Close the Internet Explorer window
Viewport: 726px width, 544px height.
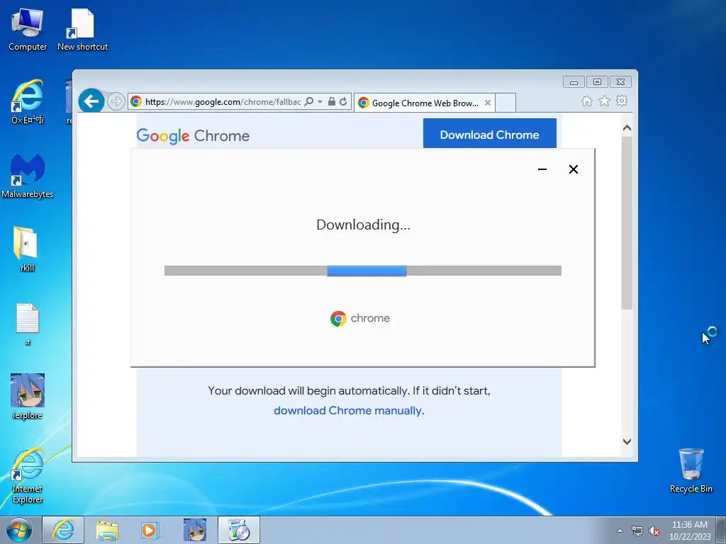pyautogui.click(x=621, y=82)
